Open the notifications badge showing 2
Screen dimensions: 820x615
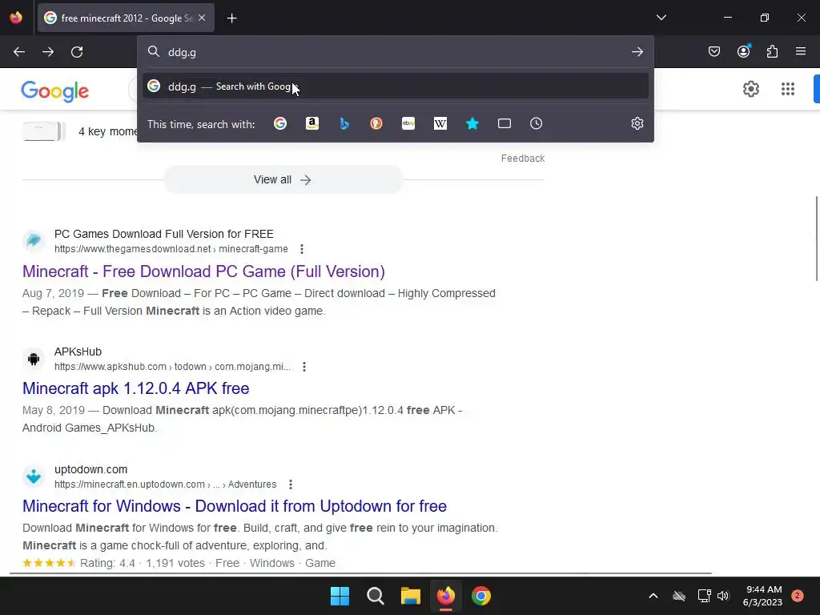[798, 596]
